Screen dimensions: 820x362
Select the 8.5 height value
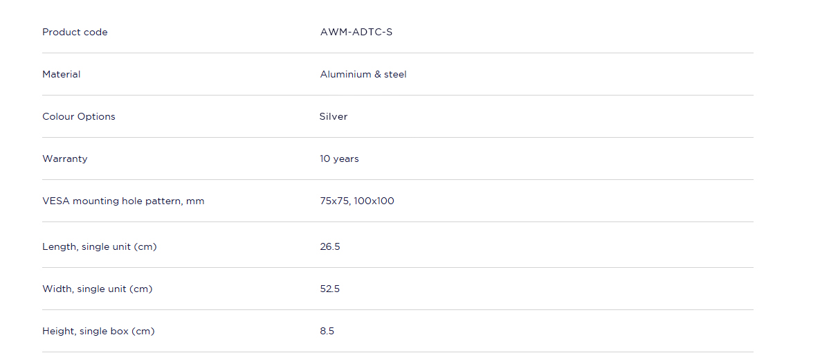click(327, 331)
